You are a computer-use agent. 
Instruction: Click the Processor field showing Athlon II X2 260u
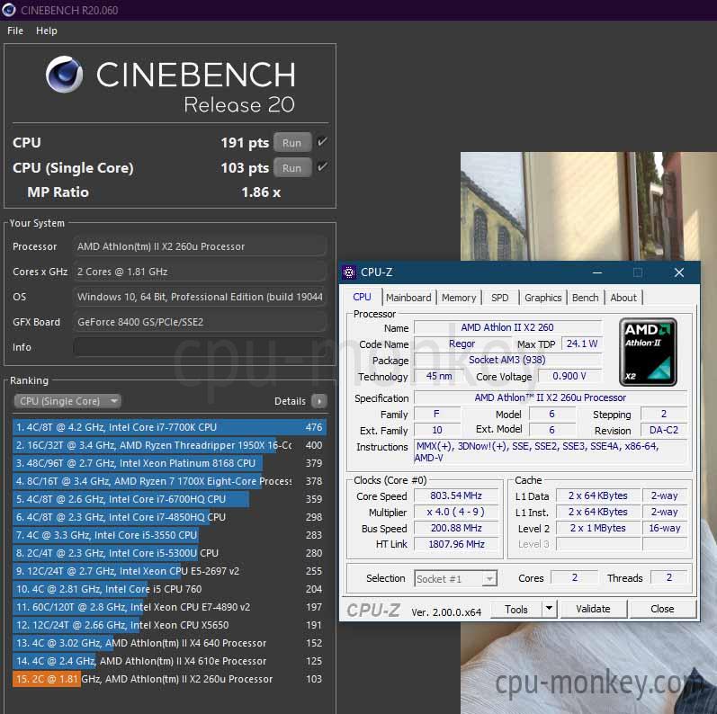coord(200,246)
